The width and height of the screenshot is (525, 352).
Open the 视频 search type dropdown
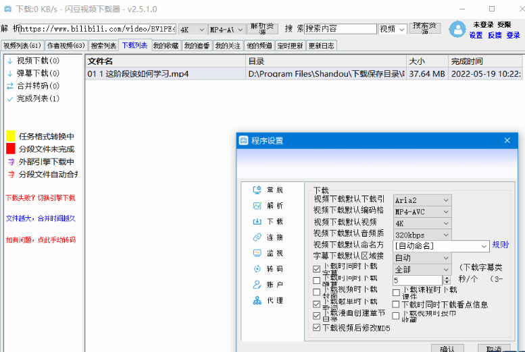pos(393,30)
